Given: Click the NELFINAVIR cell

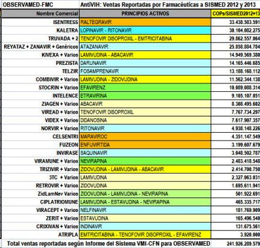Looking at the screenshot, I should (x=145, y=210).
